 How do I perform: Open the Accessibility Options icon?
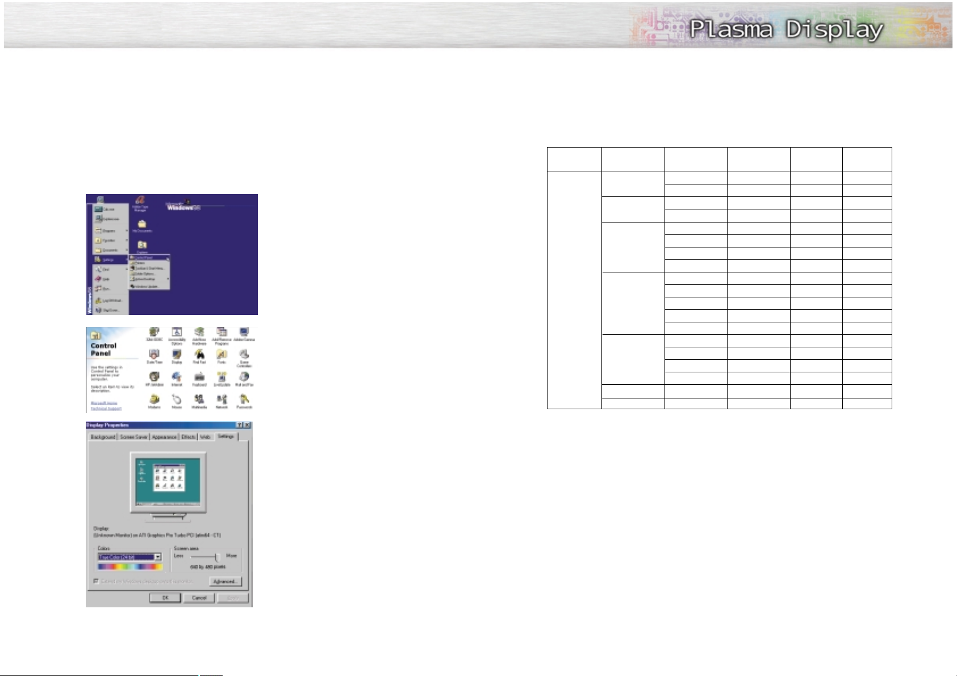(177, 335)
